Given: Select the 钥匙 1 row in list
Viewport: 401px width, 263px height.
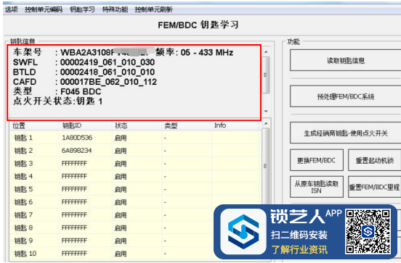Looking at the screenshot, I should pyautogui.click(x=136, y=138).
